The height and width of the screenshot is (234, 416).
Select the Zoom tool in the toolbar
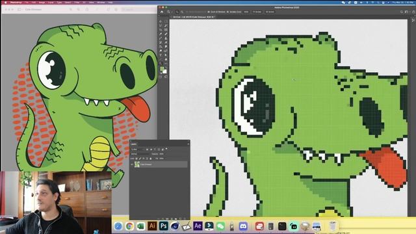pos(161,64)
